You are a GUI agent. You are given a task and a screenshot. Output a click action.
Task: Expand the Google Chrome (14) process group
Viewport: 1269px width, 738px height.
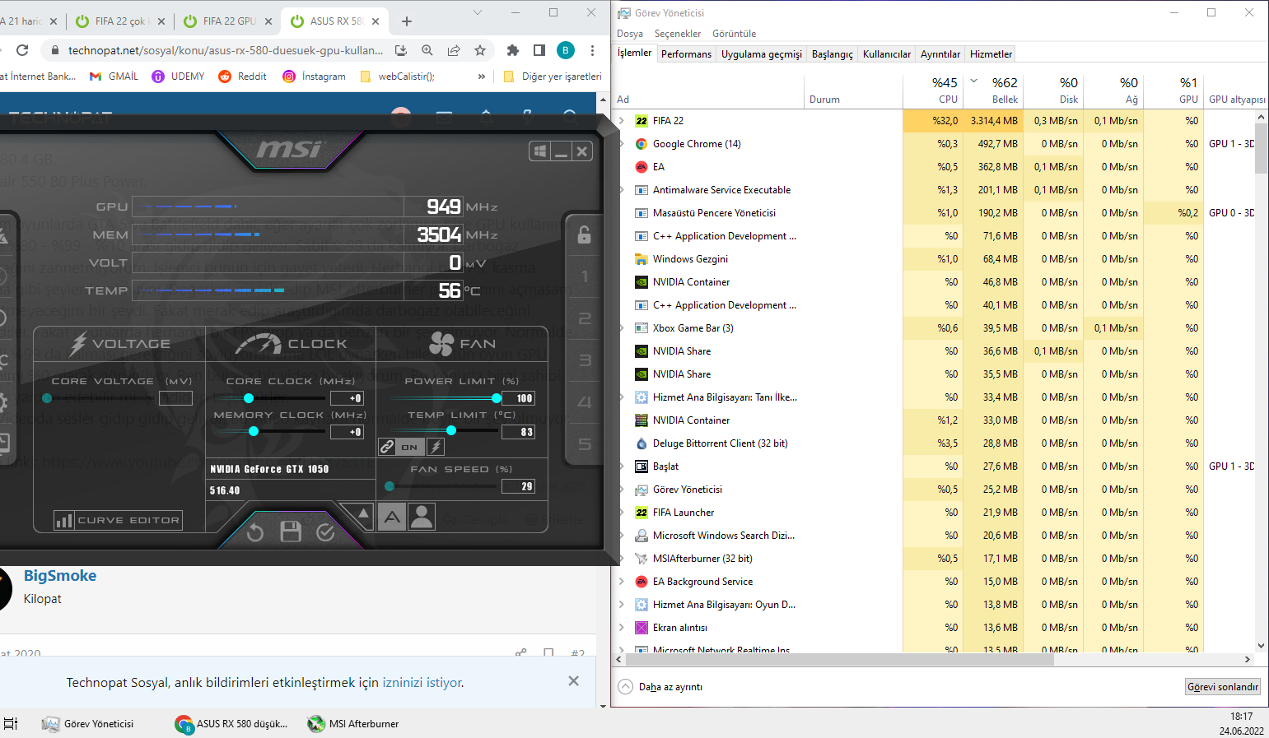pos(622,144)
